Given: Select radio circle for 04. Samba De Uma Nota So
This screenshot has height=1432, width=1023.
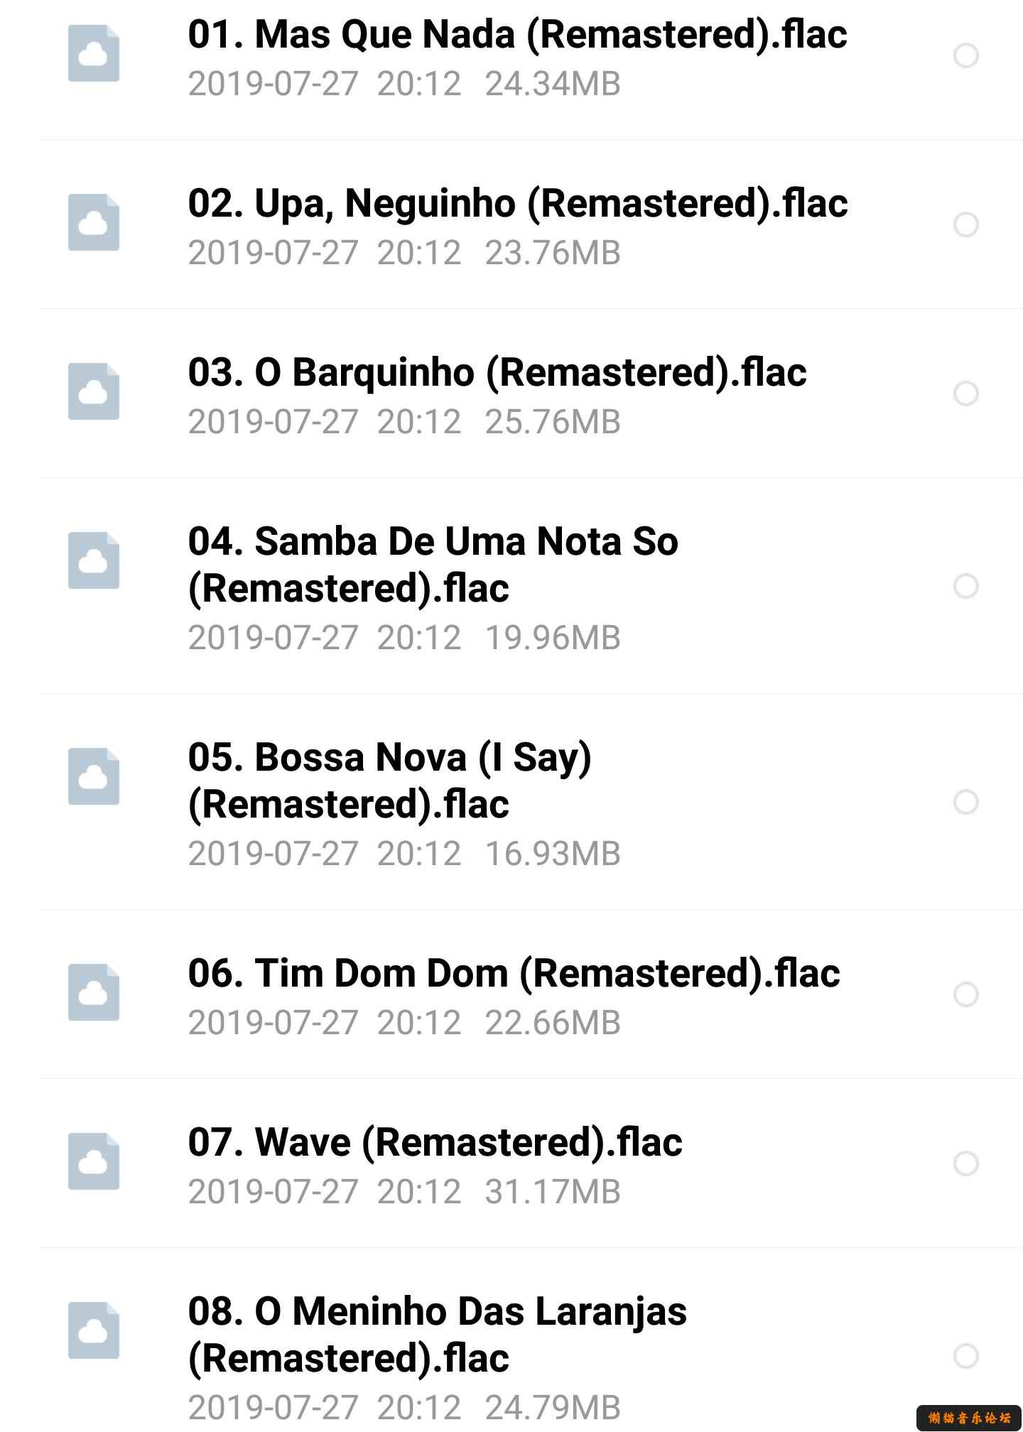Looking at the screenshot, I should coord(966,586).
